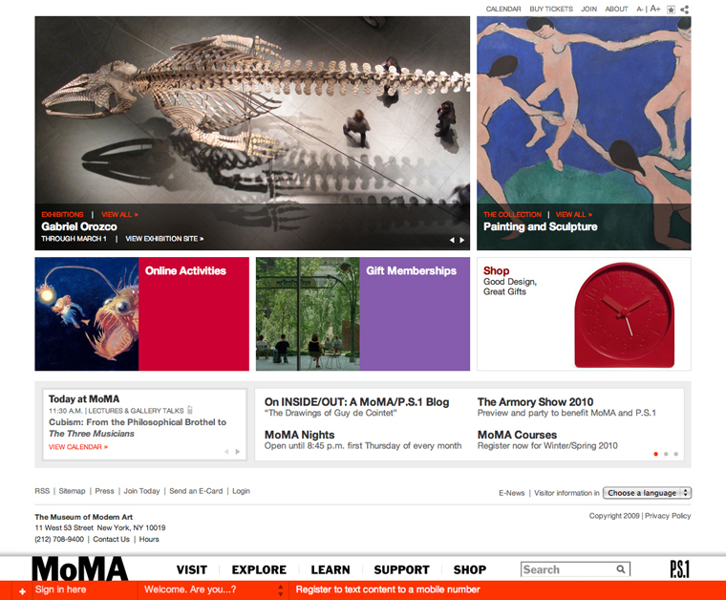
Task: Click the BUY TICKETS link
Action: pyautogui.click(x=551, y=9)
